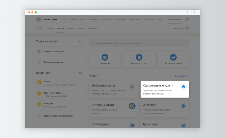The image size is (225, 138).
Task: Click the browser forward arrow
Action: pos(48,12)
